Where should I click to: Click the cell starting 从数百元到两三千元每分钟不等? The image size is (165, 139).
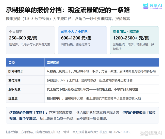101,71
